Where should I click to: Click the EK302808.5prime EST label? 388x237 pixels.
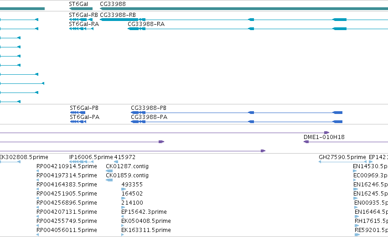coord(24,157)
